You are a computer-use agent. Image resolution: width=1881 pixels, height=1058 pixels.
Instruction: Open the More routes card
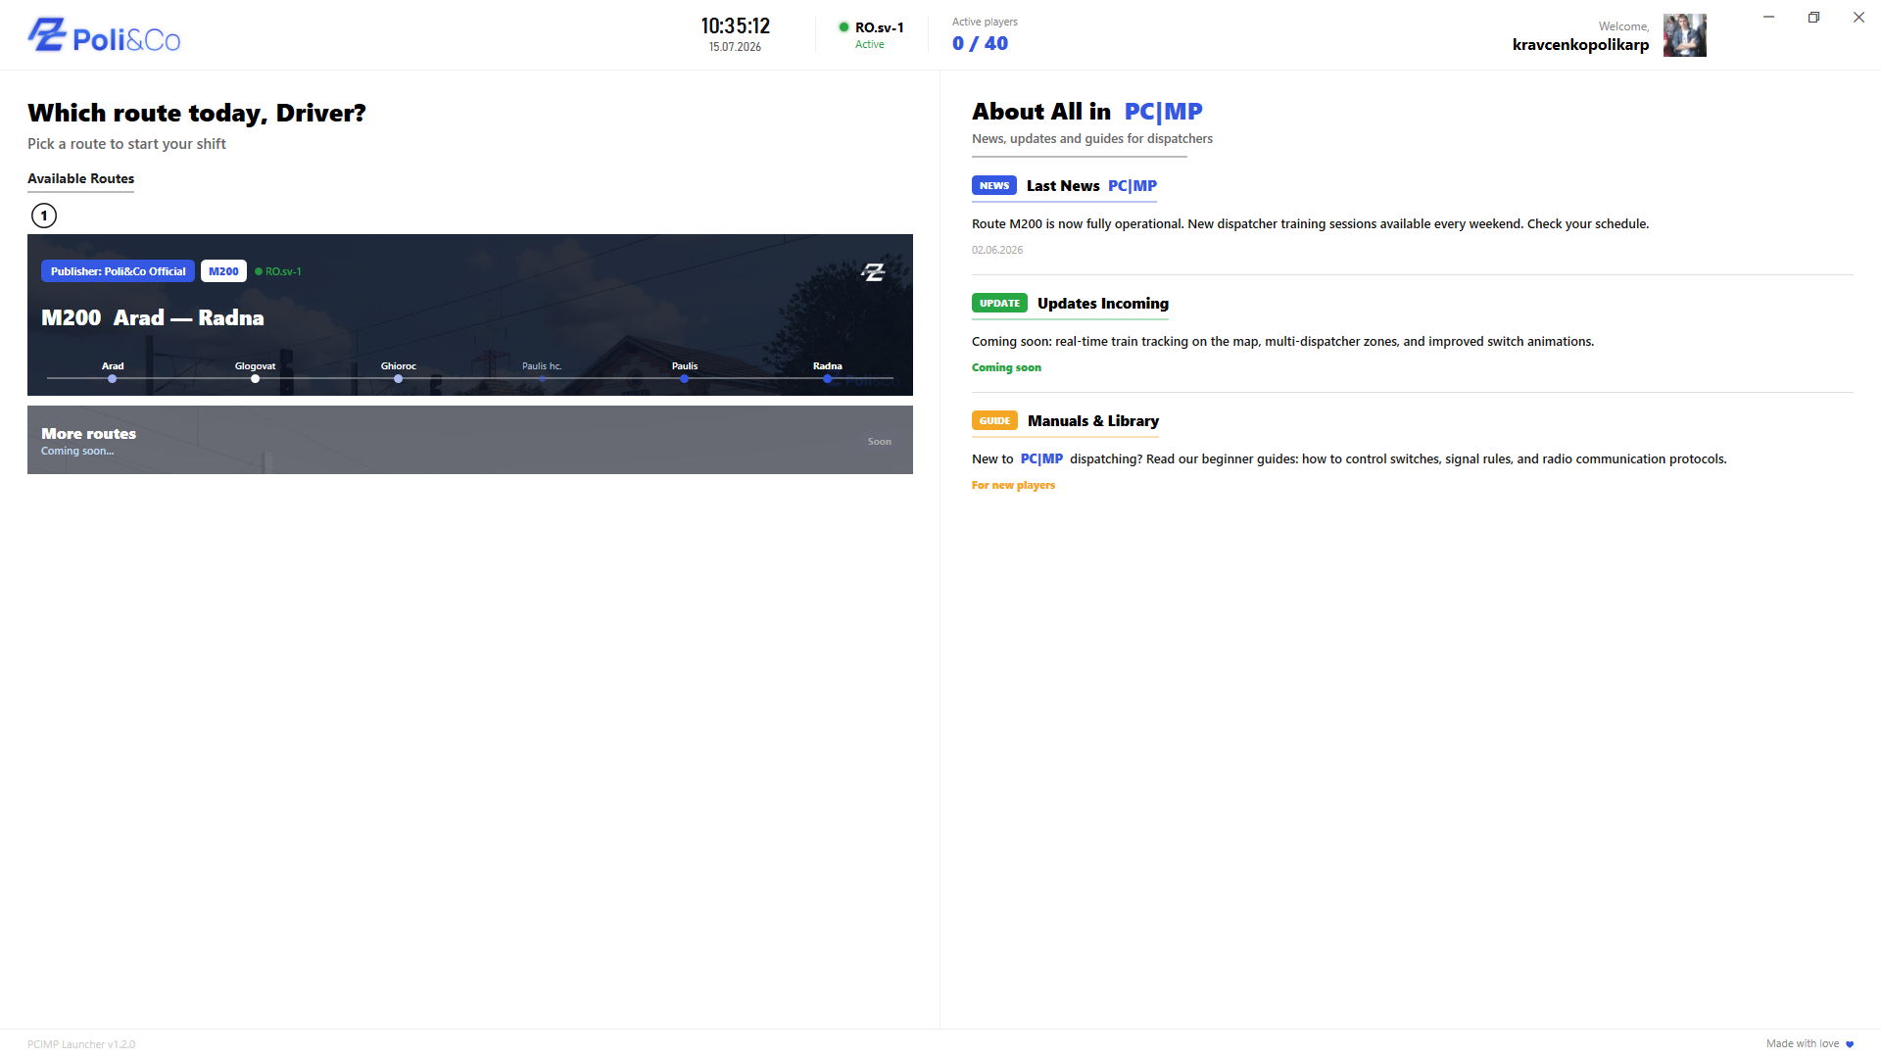tap(470, 440)
